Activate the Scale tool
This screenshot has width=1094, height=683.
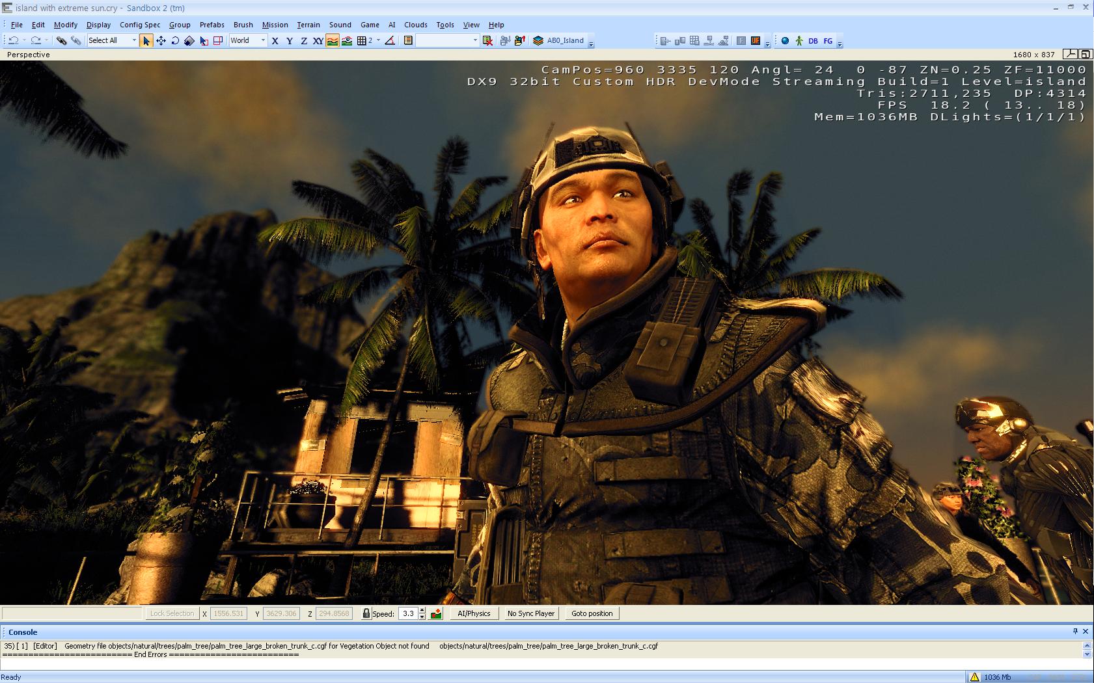point(189,40)
